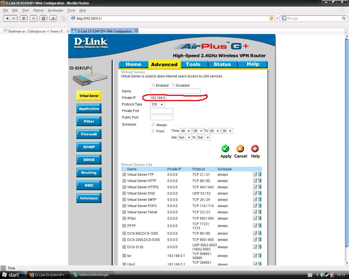Click the Forward arrow in toolbar

point(14,18)
